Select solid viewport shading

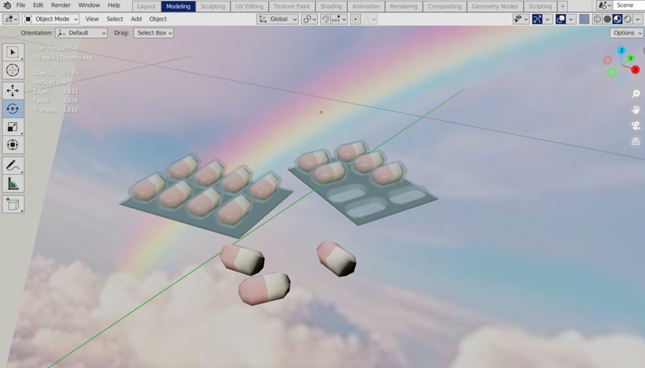coord(607,19)
